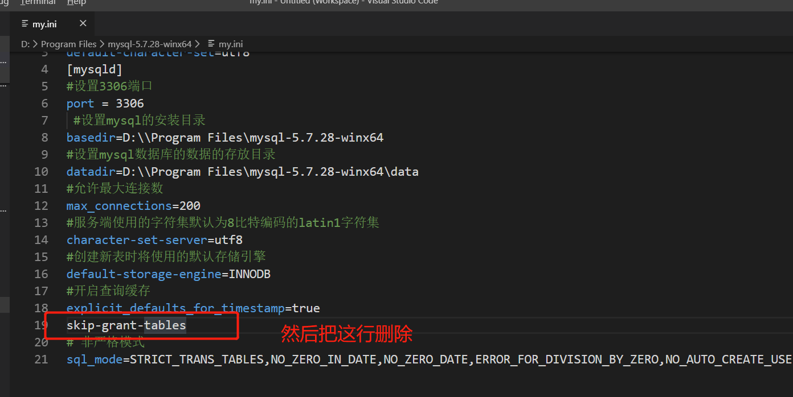
Task: Click the sql_mode key on last line
Action: [95, 359]
